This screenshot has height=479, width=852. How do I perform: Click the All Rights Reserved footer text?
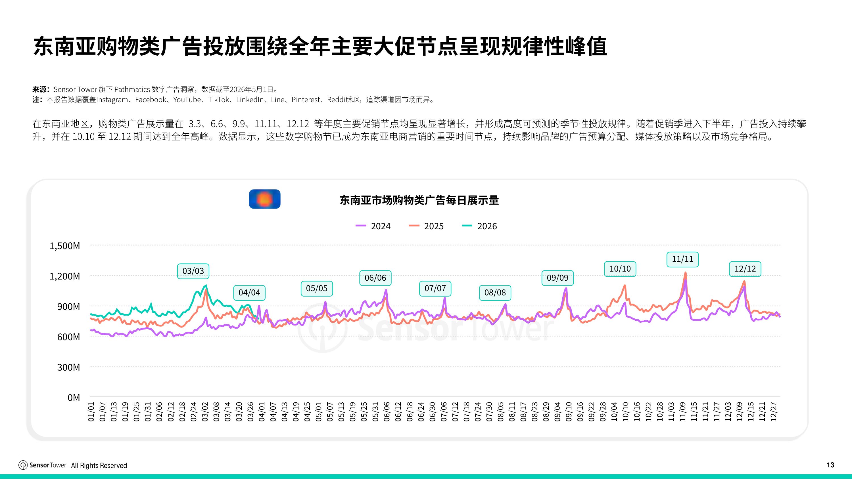click(99, 465)
